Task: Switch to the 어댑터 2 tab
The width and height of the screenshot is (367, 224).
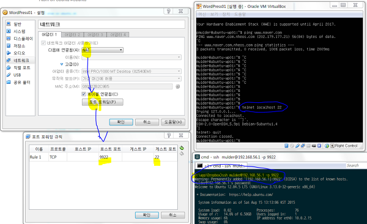Action: click(72, 35)
